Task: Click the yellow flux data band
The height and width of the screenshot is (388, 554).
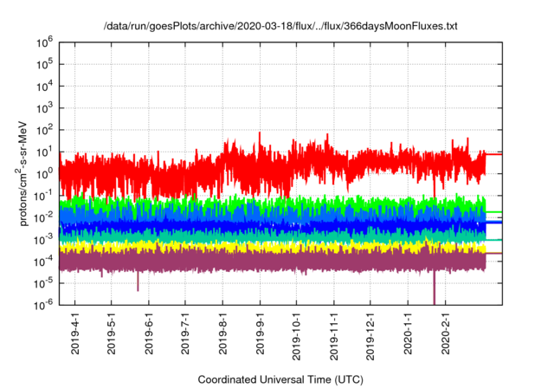Action: pyautogui.click(x=272, y=248)
